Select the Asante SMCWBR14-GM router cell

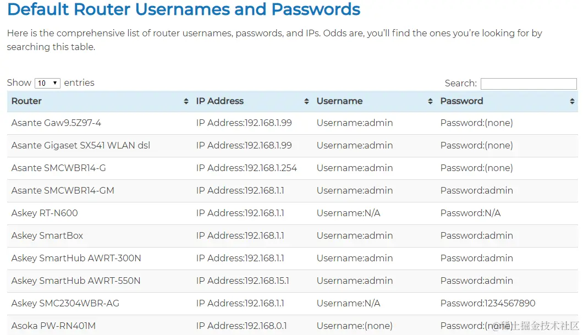click(x=63, y=191)
